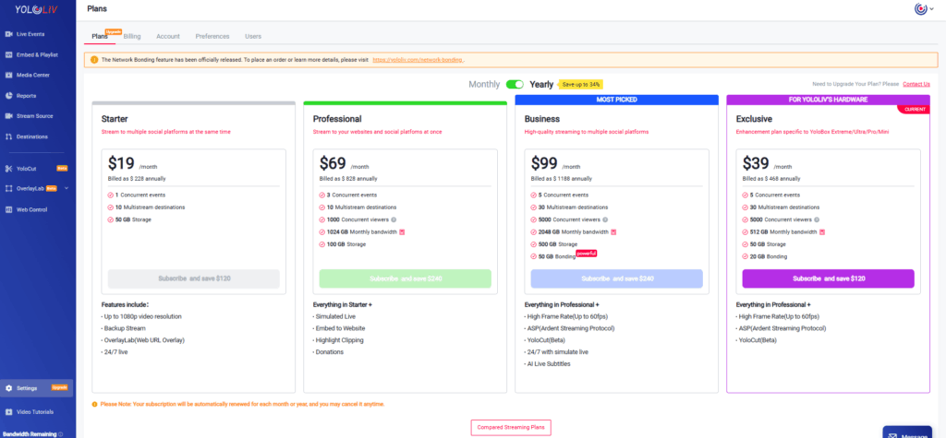The width and height of the screenshot is (946, 438).
Task: Click calendar icon next to Business monthly bandwidth
Action: [612, 231]
